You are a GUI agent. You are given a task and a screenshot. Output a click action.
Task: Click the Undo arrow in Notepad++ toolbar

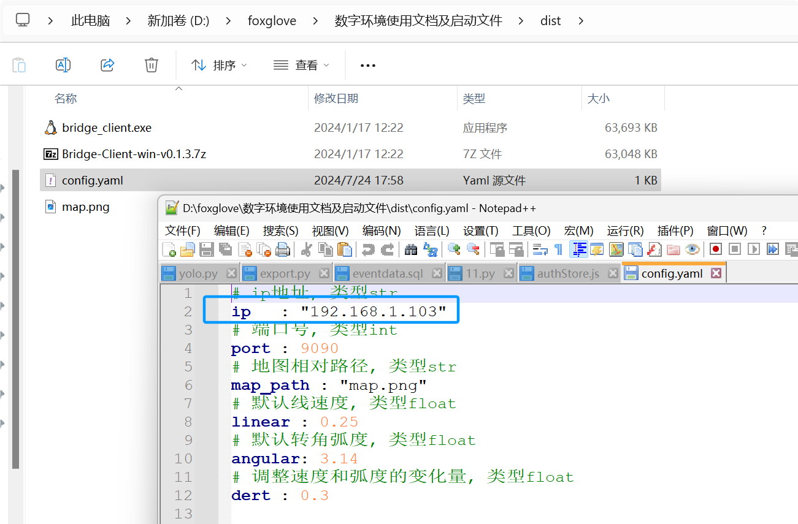coord(368,249)
